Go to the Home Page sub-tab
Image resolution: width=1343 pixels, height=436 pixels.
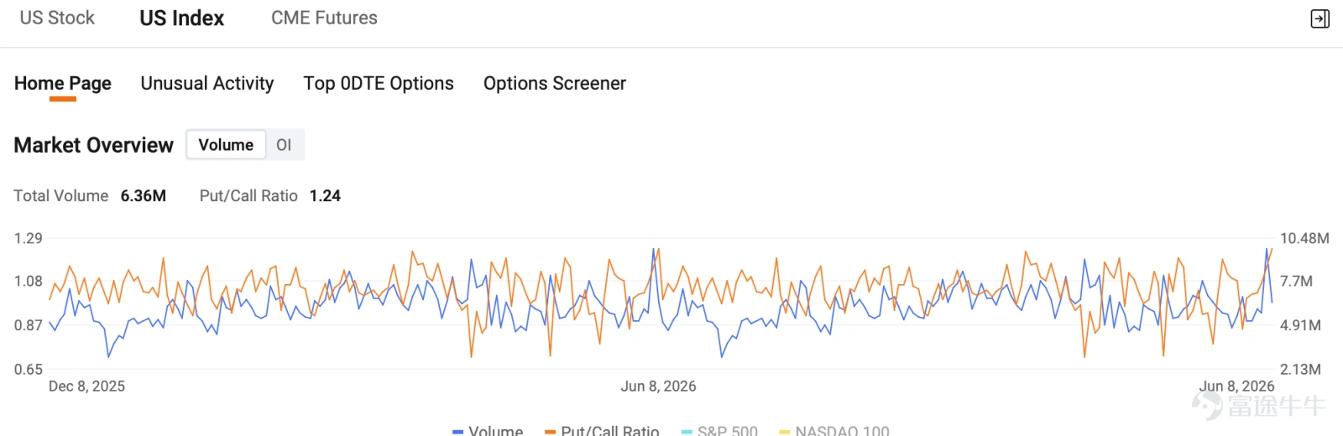[63, 84]
